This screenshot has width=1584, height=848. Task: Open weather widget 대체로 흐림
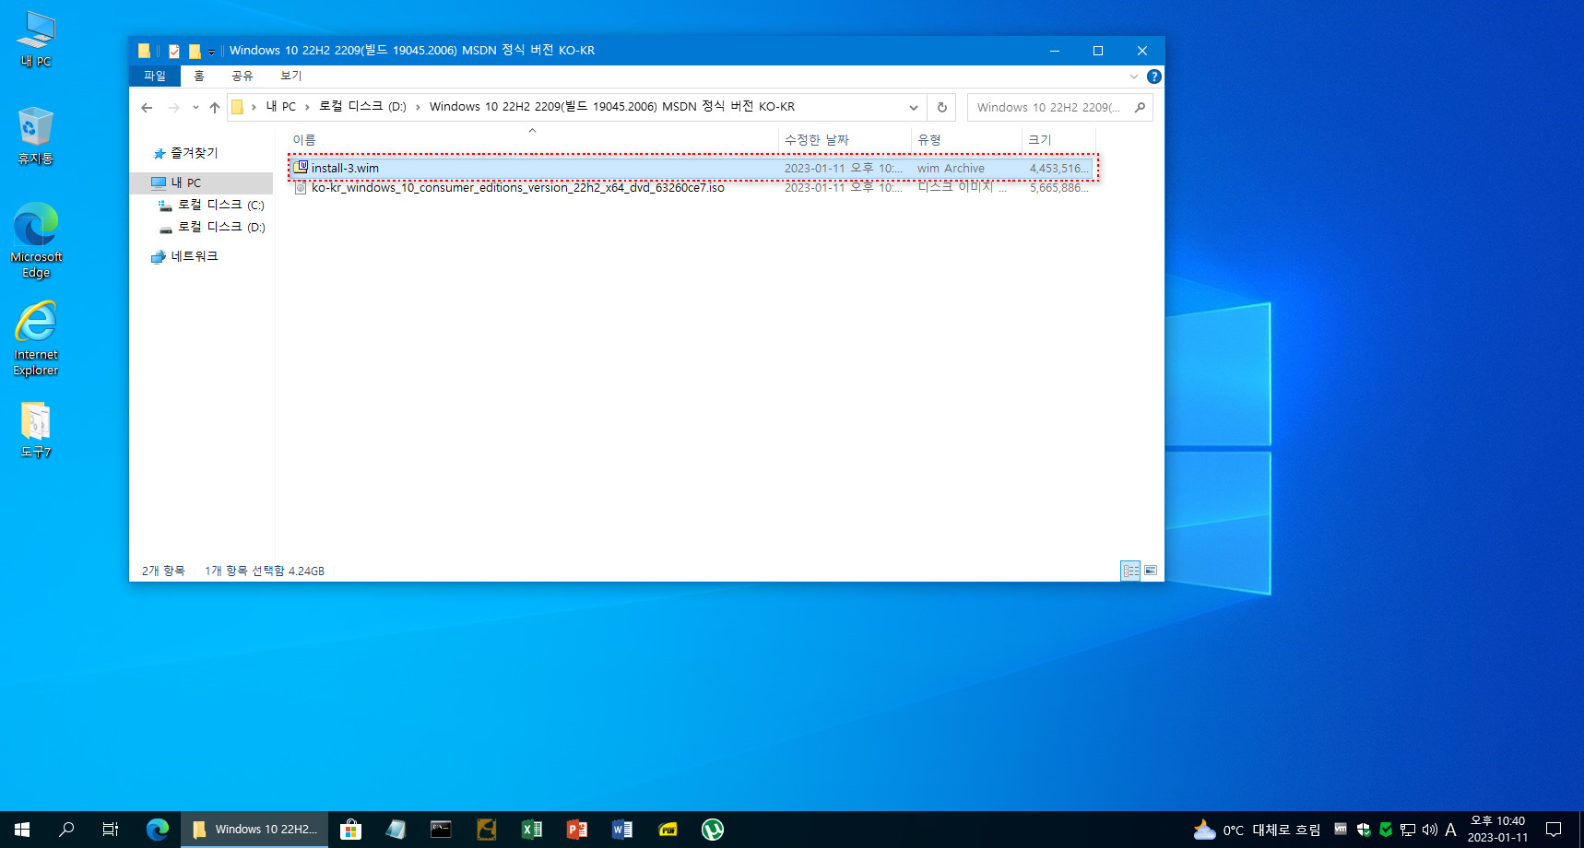point(1258,830)
